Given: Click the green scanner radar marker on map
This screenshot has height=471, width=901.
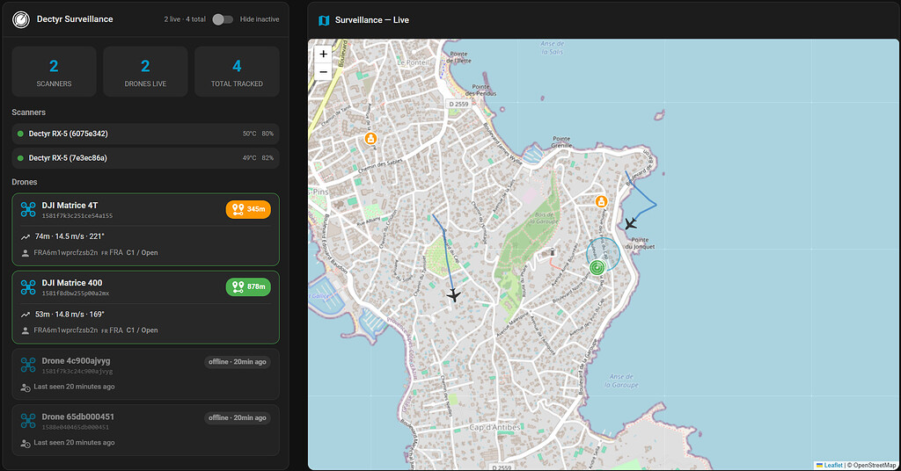Looking at the screenshot, I should [x=597, y=267].
